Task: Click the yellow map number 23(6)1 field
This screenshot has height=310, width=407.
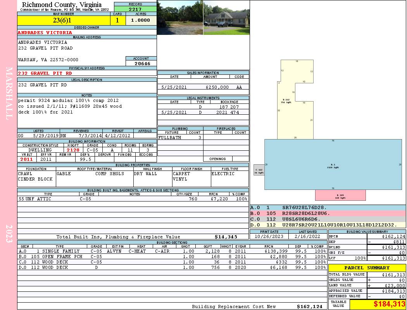Action: pos(62,21)
